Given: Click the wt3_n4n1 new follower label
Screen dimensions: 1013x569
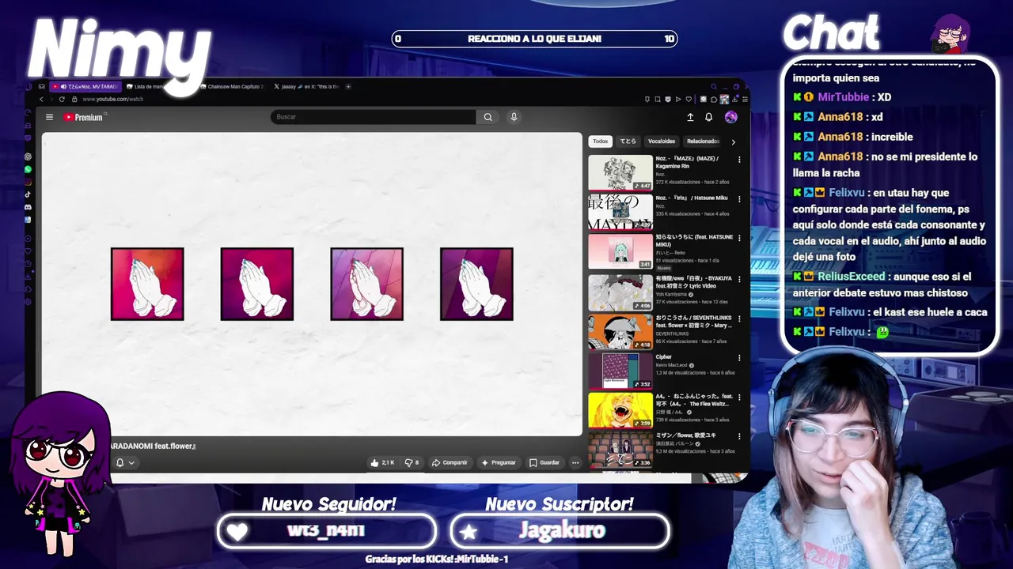Looking at the screenshot, I should (326, 531).
